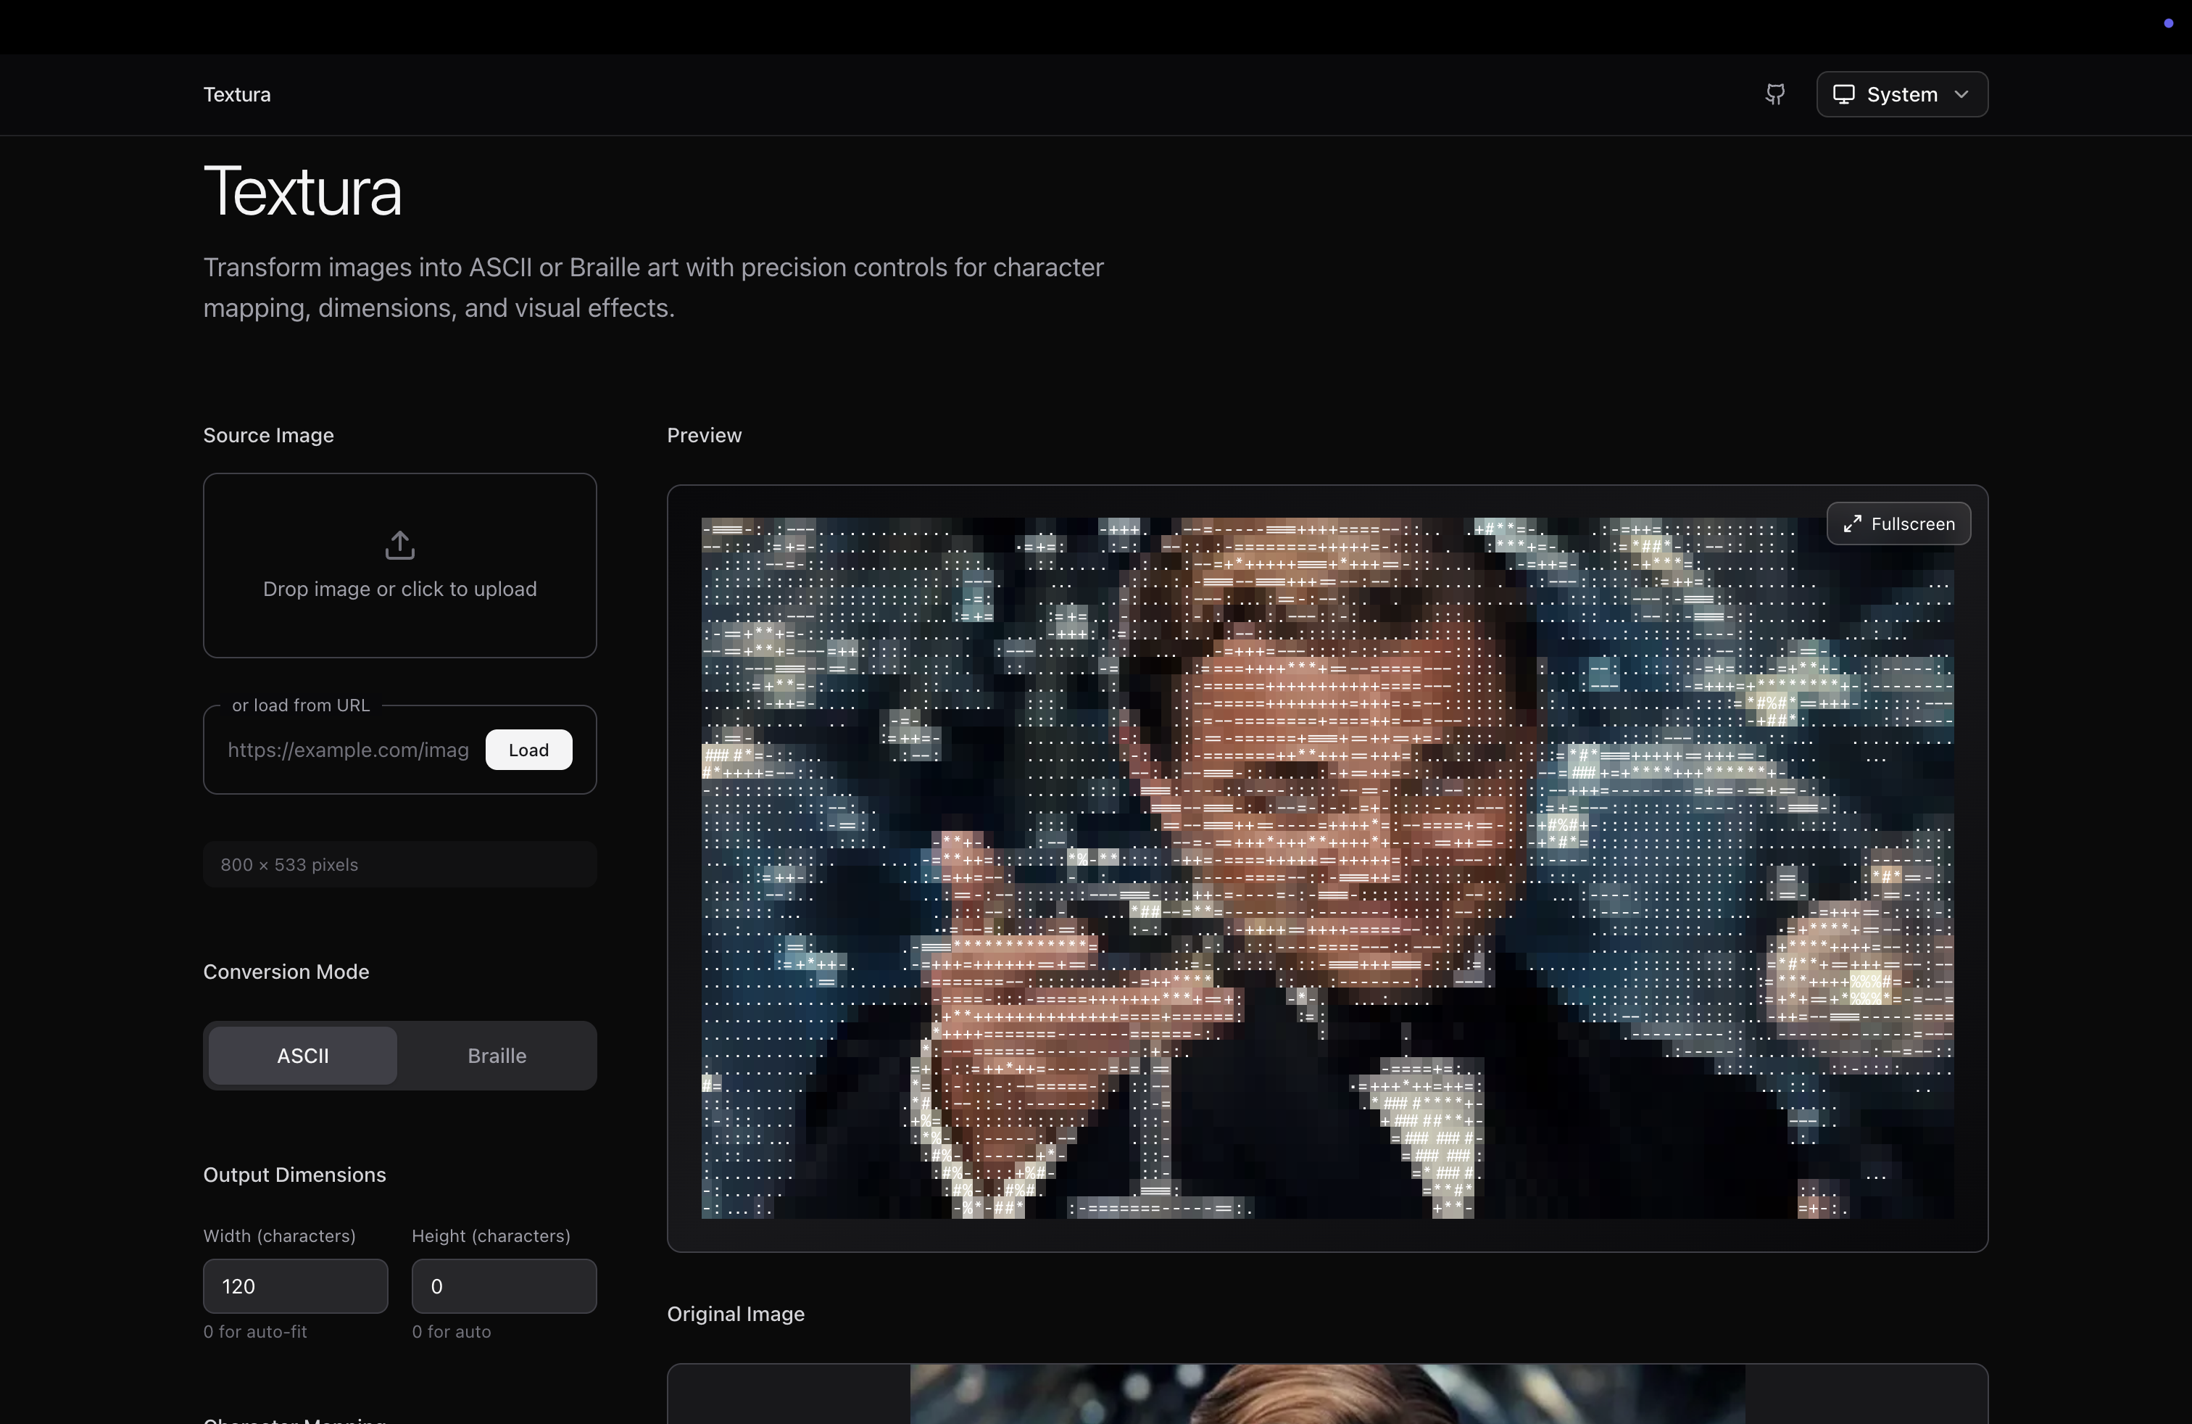
Task: Click the ASCII art preview image
Action: pyautogui.click(x=1327, y=868)
